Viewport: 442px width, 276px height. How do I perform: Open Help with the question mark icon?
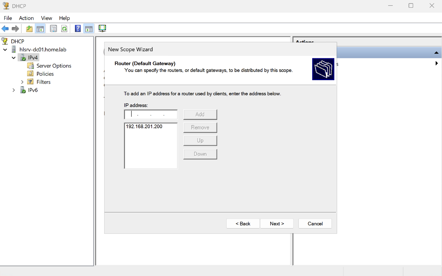click(x=78, y=29)
